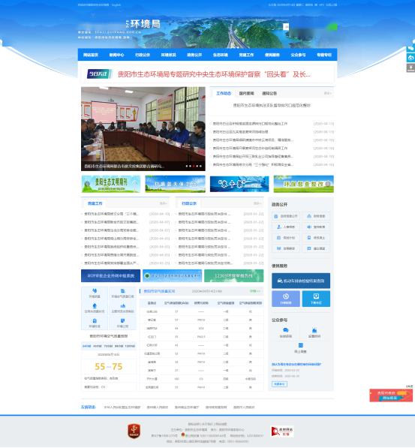Click the 55~75 air quality index value
Screen dimensions: 415x448
pyautogui.click(x=109, y=366)
